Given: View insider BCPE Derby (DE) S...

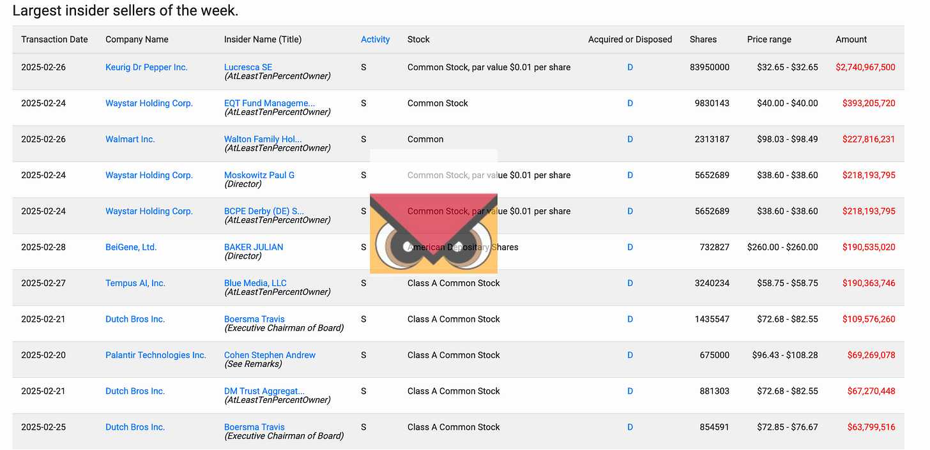Looking at the screenshot, I should point(264,211).
